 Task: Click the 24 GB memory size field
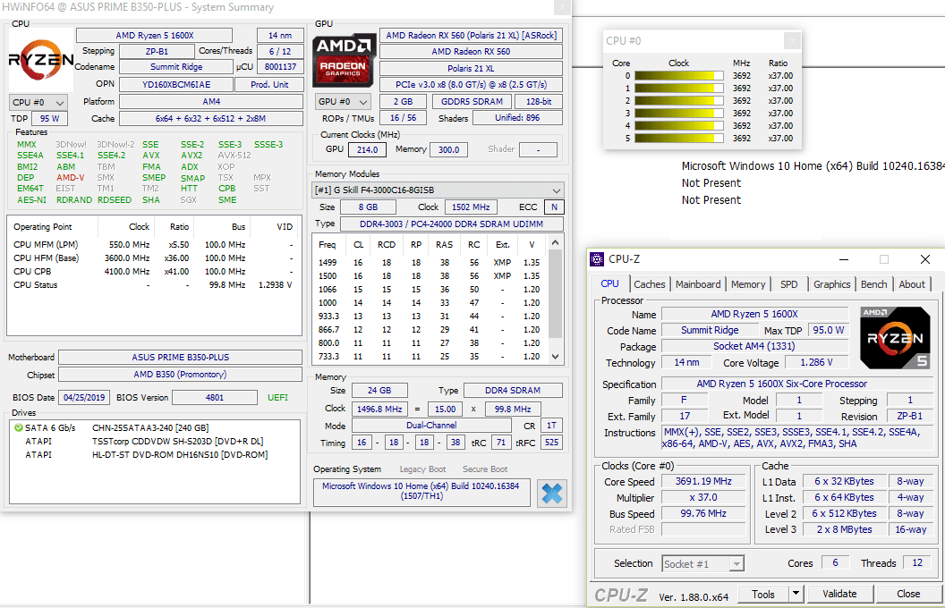coord(379,391)
